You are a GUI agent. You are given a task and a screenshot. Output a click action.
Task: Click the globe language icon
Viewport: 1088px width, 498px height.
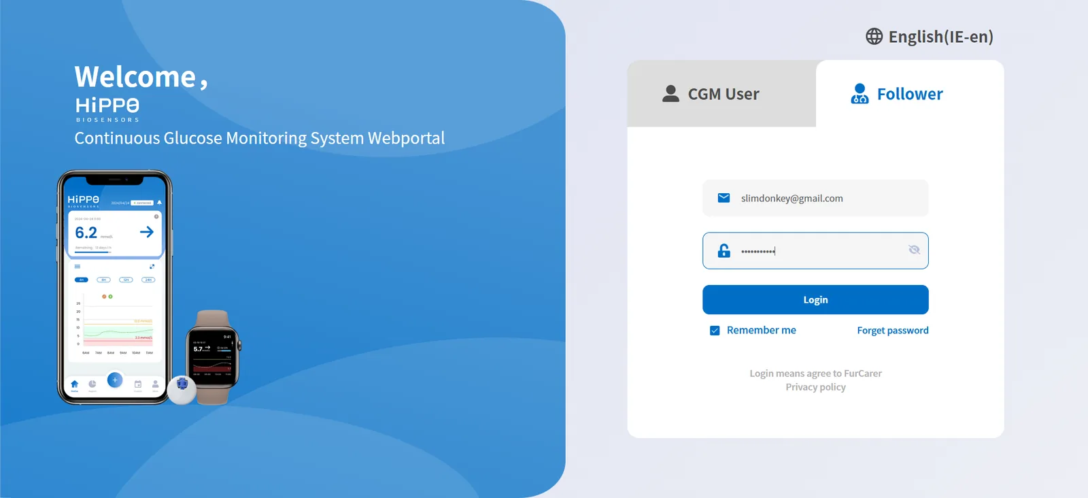click(x=874, y=37)
